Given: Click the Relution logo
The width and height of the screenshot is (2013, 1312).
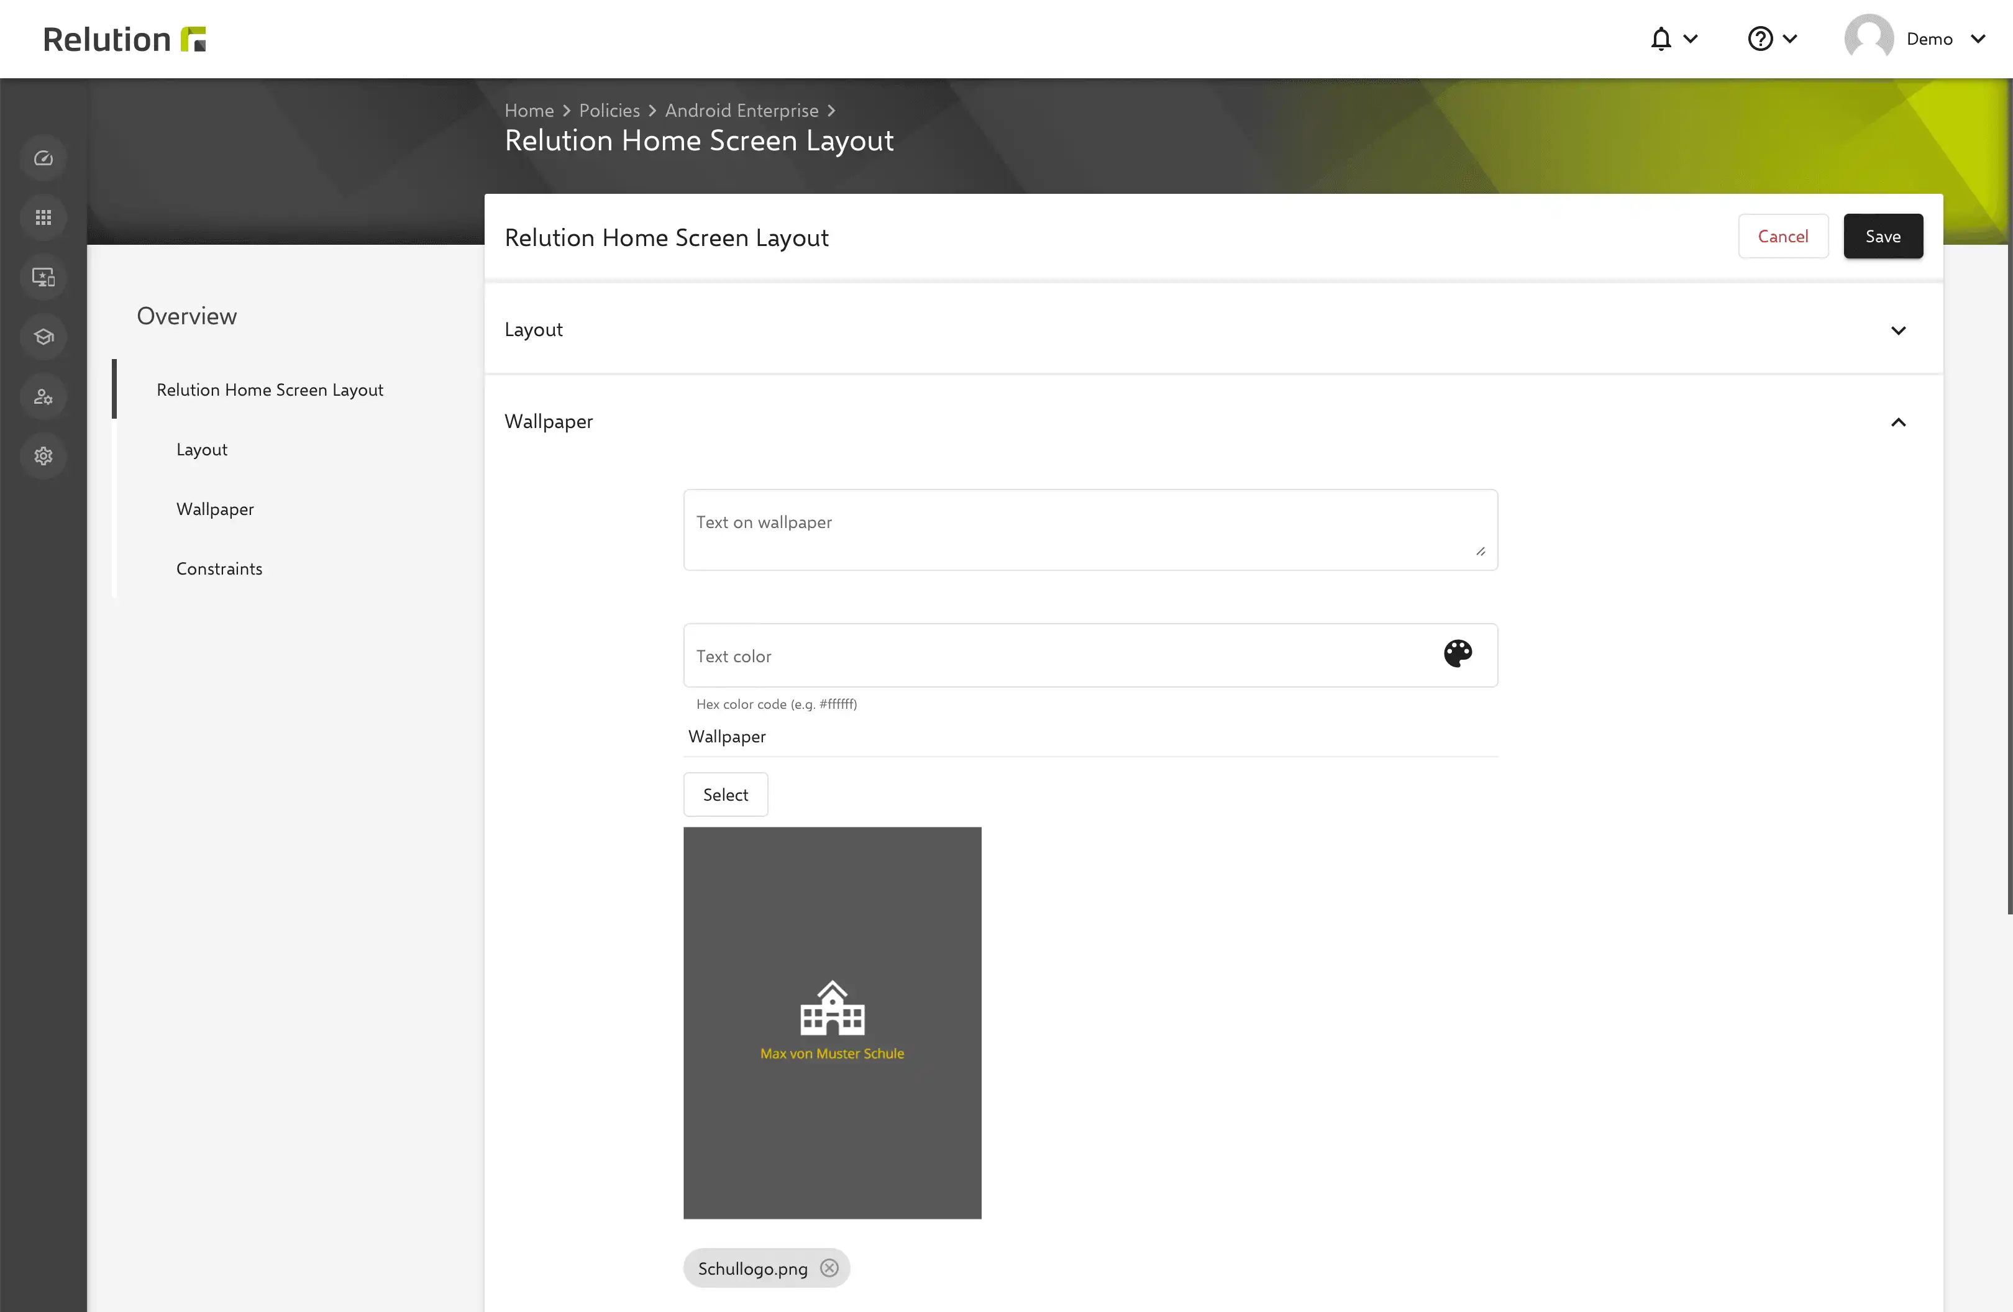Looking at the screenshot, I should [x=125, y=39].
